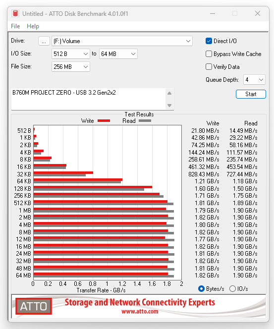Screen dimensions: 274x329
Task: Click the 727.44 MB/s read value
Action: click(242, 174)
